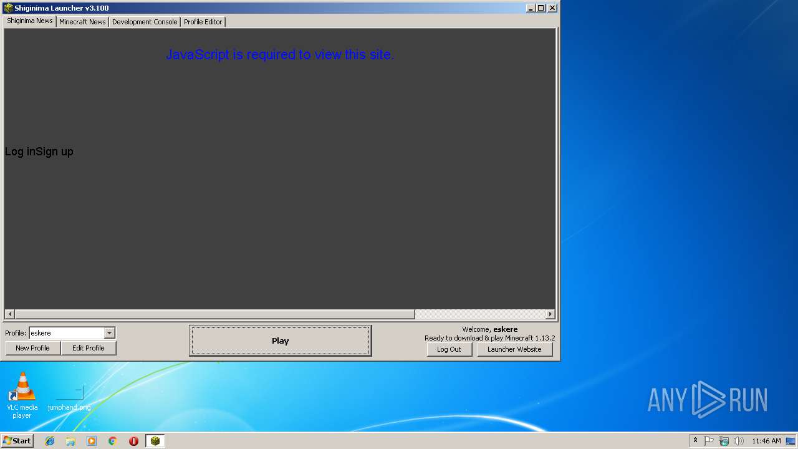Click the Action Center flag tray icon
Image resolution: width=798 pixels, height=449 pixels.
coord(709,441)
